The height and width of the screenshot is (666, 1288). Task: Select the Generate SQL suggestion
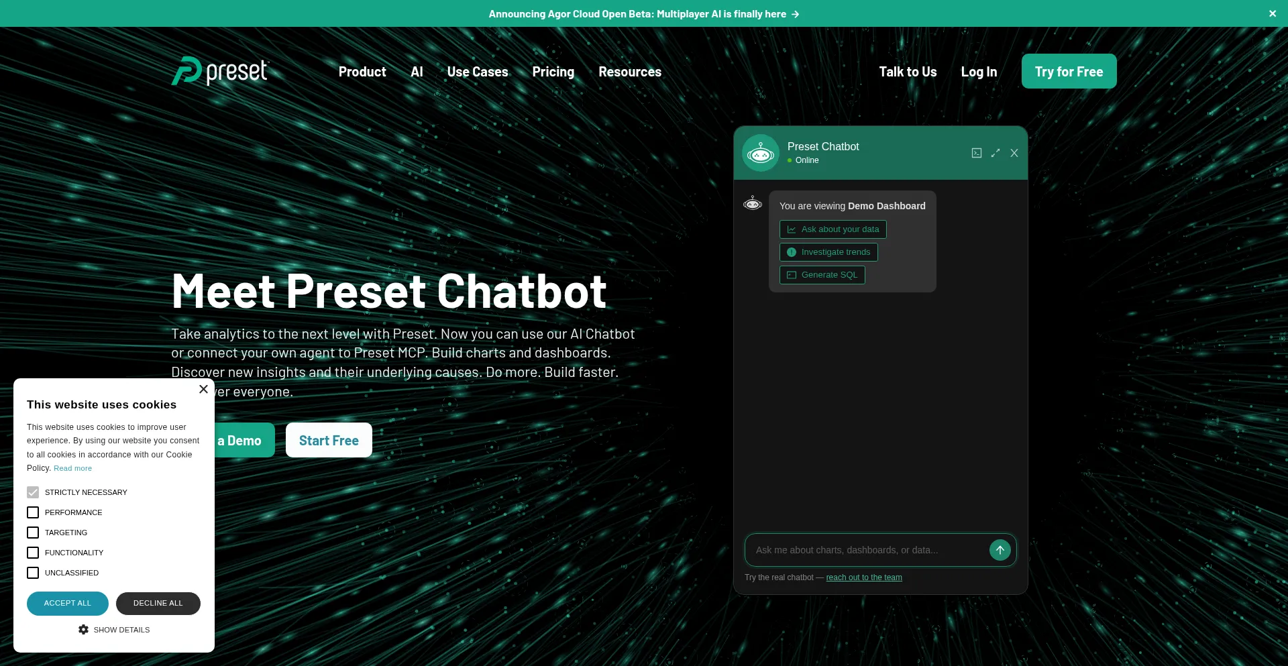[822, 275]
